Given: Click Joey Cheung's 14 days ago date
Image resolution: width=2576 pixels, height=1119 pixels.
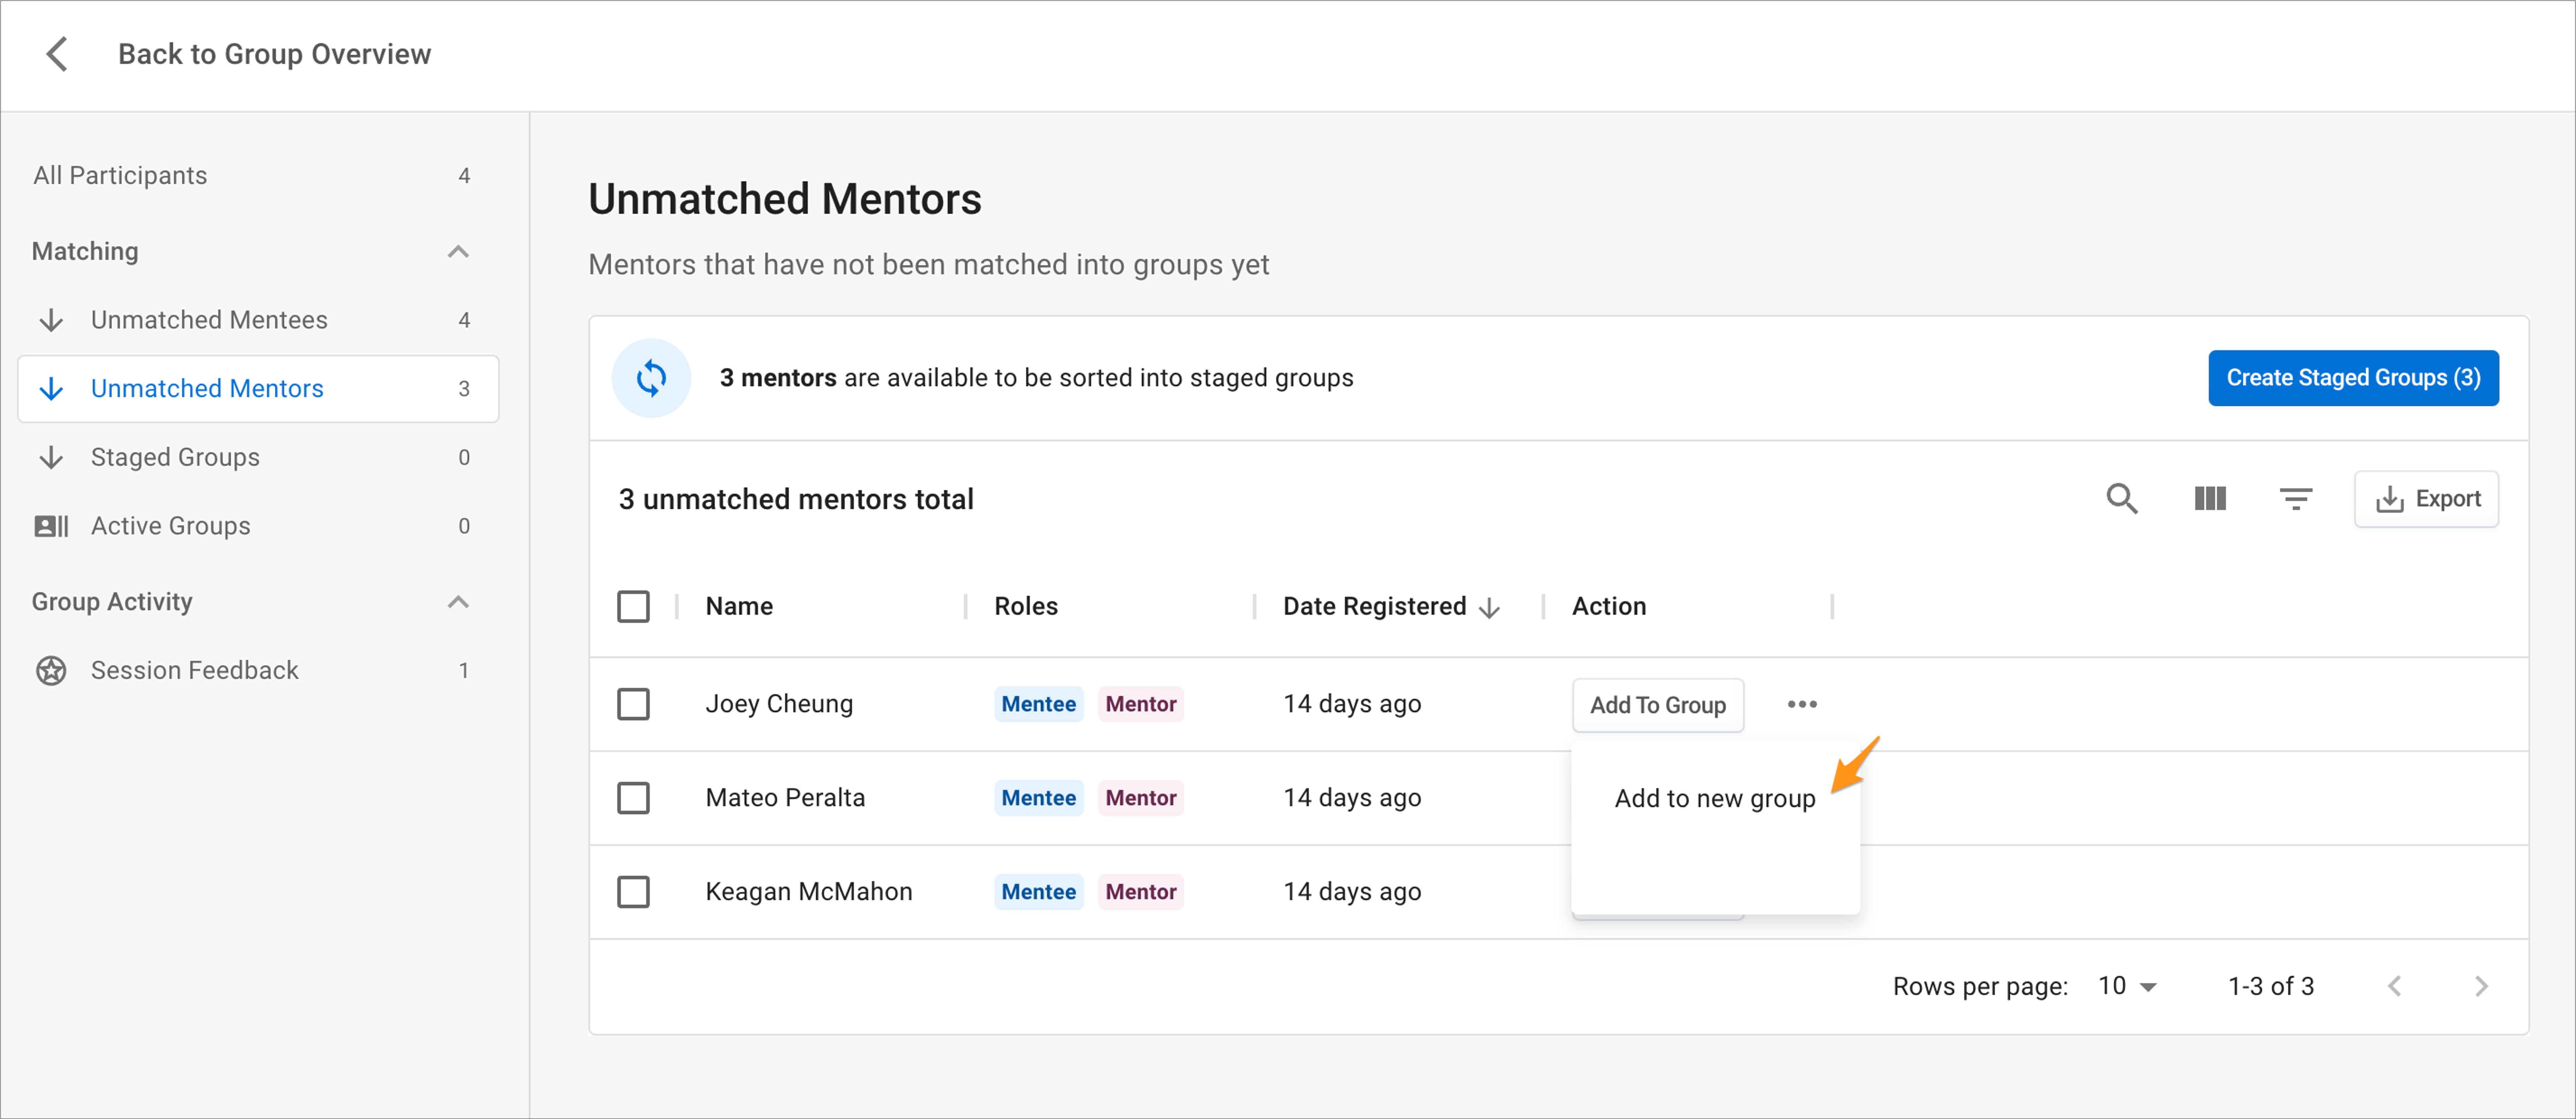Looking at the screenshot, I should (1352, 704).
